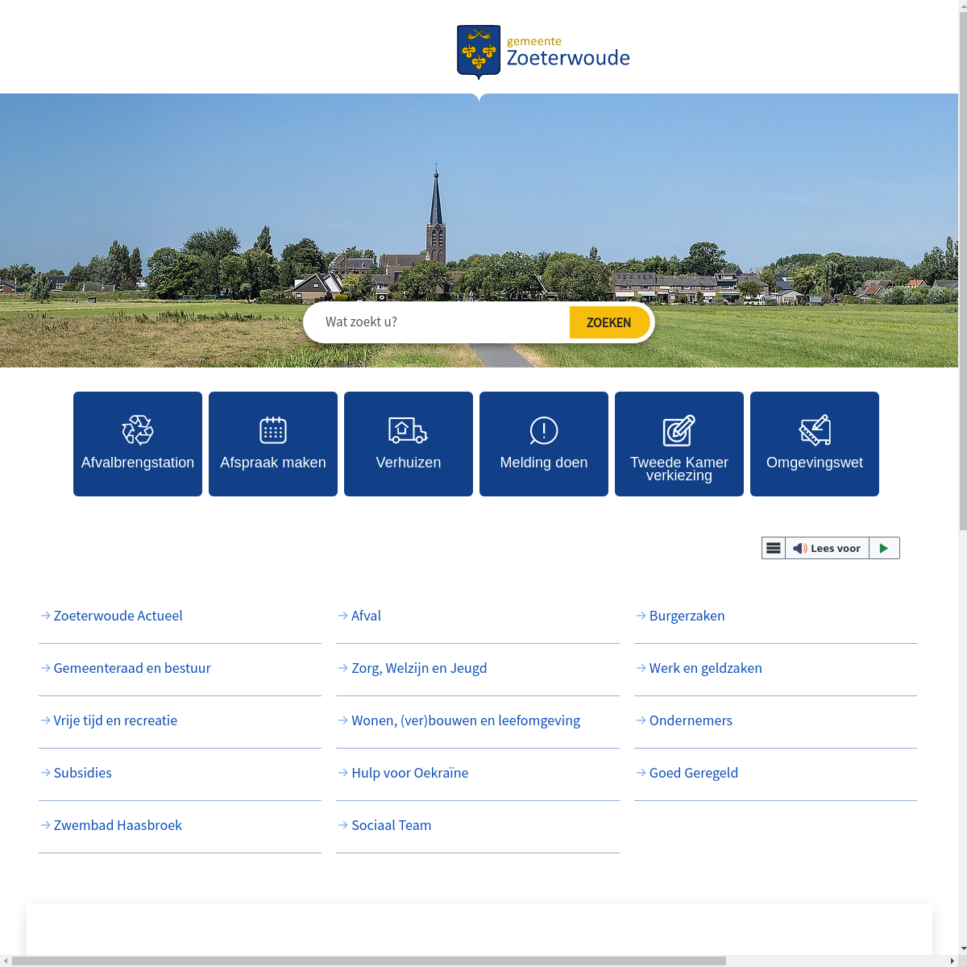Open the Melding doen tile label

[x=544, y=463]
